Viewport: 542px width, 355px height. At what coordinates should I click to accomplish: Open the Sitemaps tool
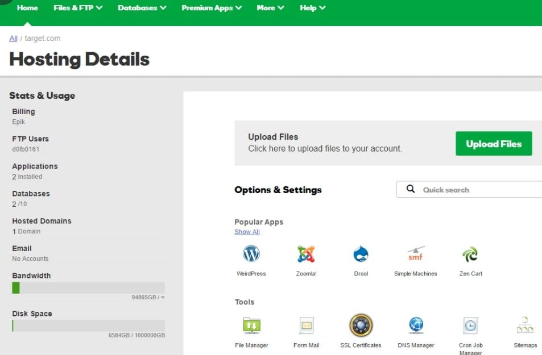coord(524,325)
